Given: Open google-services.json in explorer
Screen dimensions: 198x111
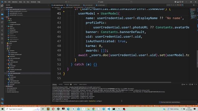Looking at the screenshot, I should tap(15, 24).
